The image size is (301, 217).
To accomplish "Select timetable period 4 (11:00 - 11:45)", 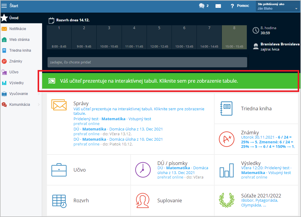I will [x=134, y=37].
